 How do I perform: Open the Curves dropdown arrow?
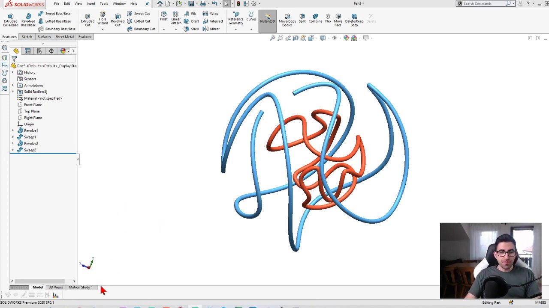[251, 30]
